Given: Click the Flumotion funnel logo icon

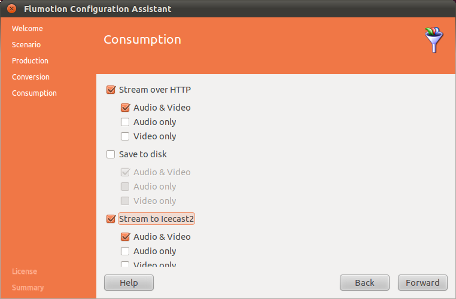Looking at the screenshot, I should 434,39.
